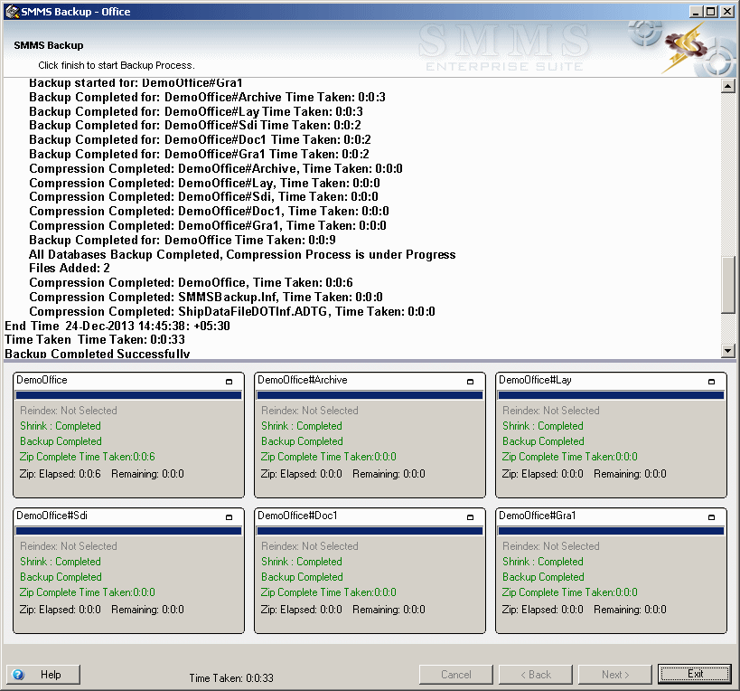
Task: Select log line 'Backup Completed Successfully'
Action: pos(98,354)
